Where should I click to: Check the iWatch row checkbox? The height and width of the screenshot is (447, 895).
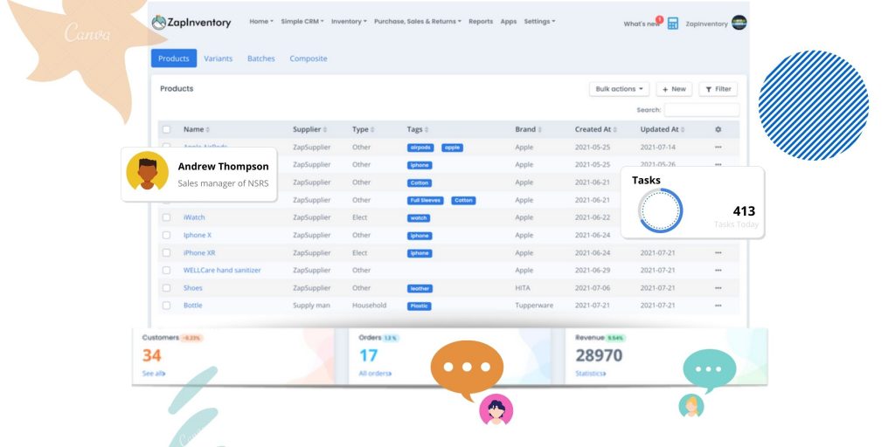click(166, 217)
